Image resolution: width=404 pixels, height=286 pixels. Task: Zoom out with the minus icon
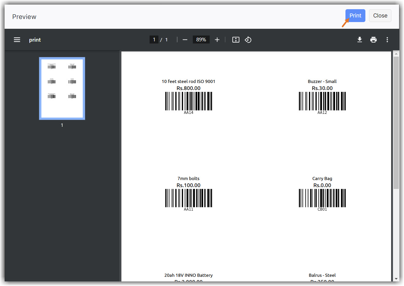pos(185,40)
